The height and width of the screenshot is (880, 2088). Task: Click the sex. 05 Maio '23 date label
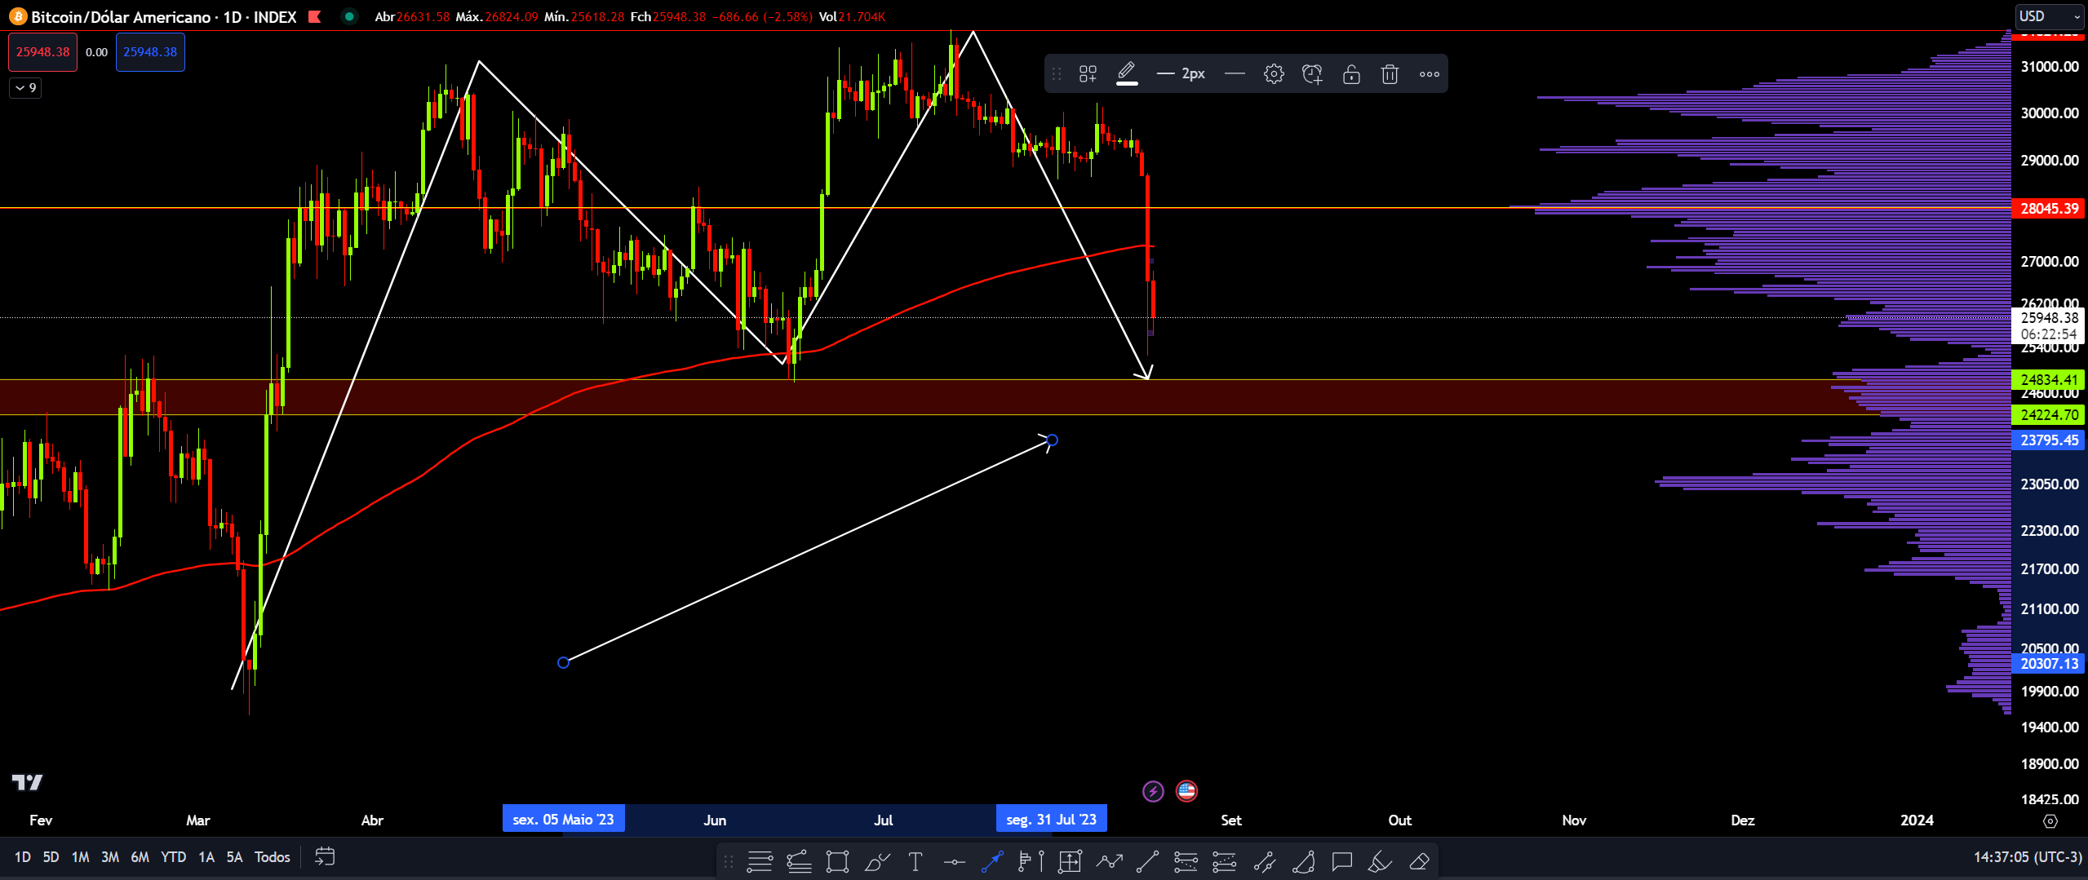[563, 820]
